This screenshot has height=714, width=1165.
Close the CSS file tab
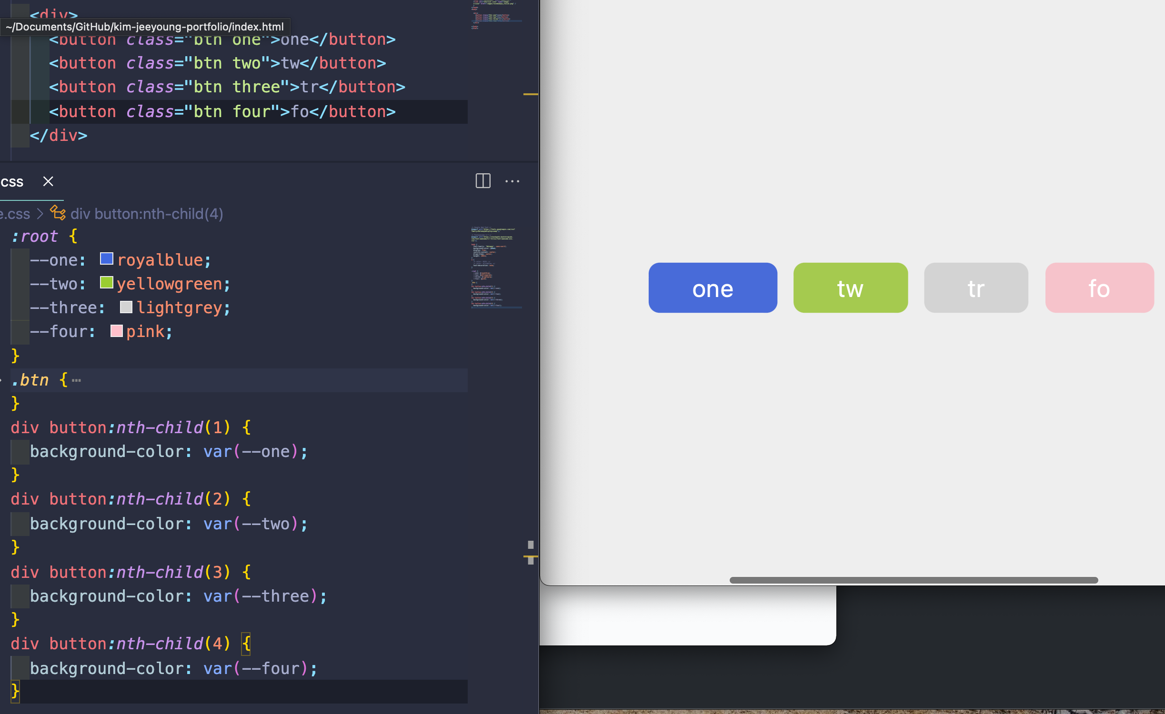click(x=48, y=181)
